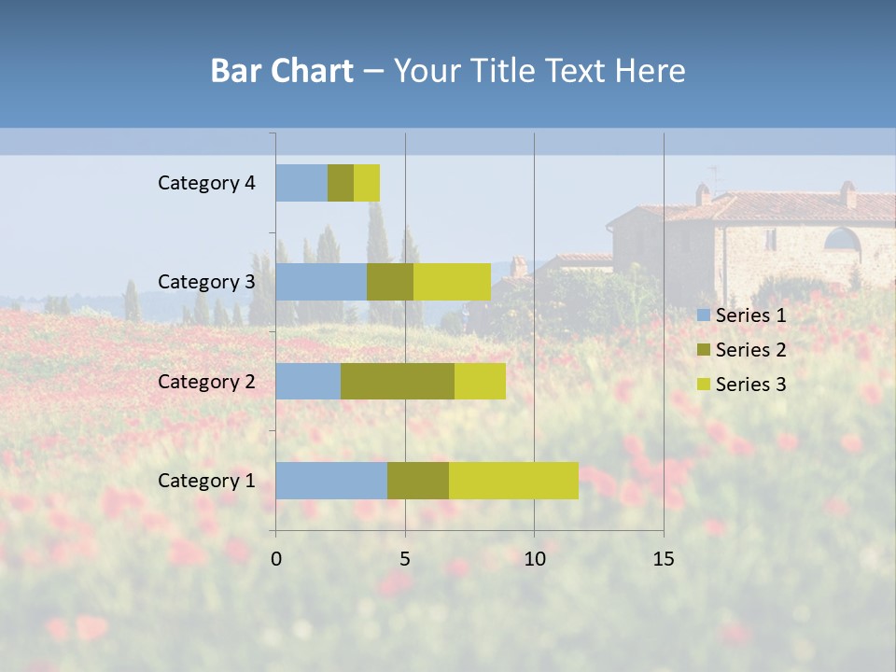This screenshot has height=672, width=896.
Task: Click the olive Series 2 bar in Category 4
Action: (x=341, y=183)
